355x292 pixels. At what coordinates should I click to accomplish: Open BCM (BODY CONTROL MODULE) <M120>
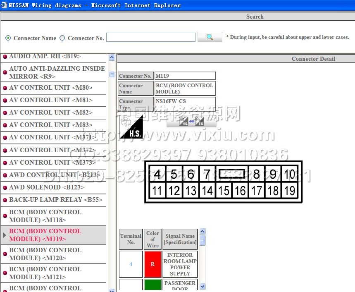coord(53,254)
